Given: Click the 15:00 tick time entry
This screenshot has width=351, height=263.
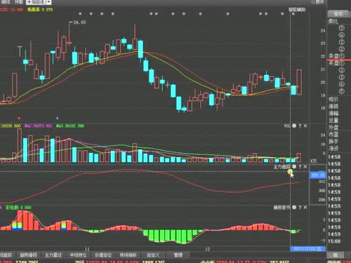Looking at the screenshot, I should click(334, 241).
